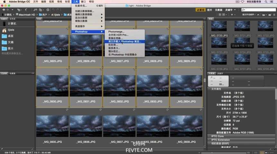Open the workspace switcher dropdown arrow

coord(235,10)
